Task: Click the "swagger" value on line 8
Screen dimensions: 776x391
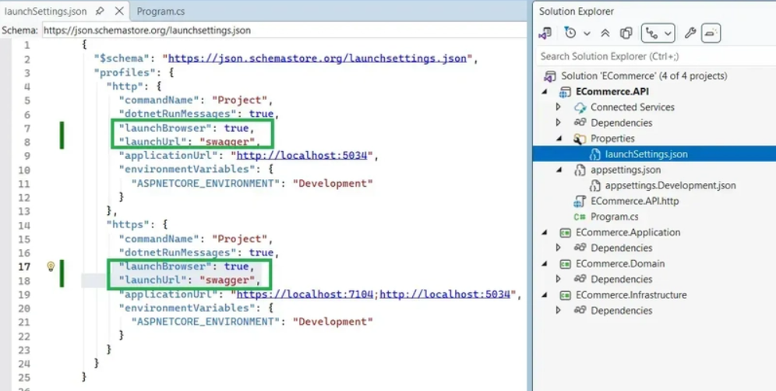Action: point(227,142)
